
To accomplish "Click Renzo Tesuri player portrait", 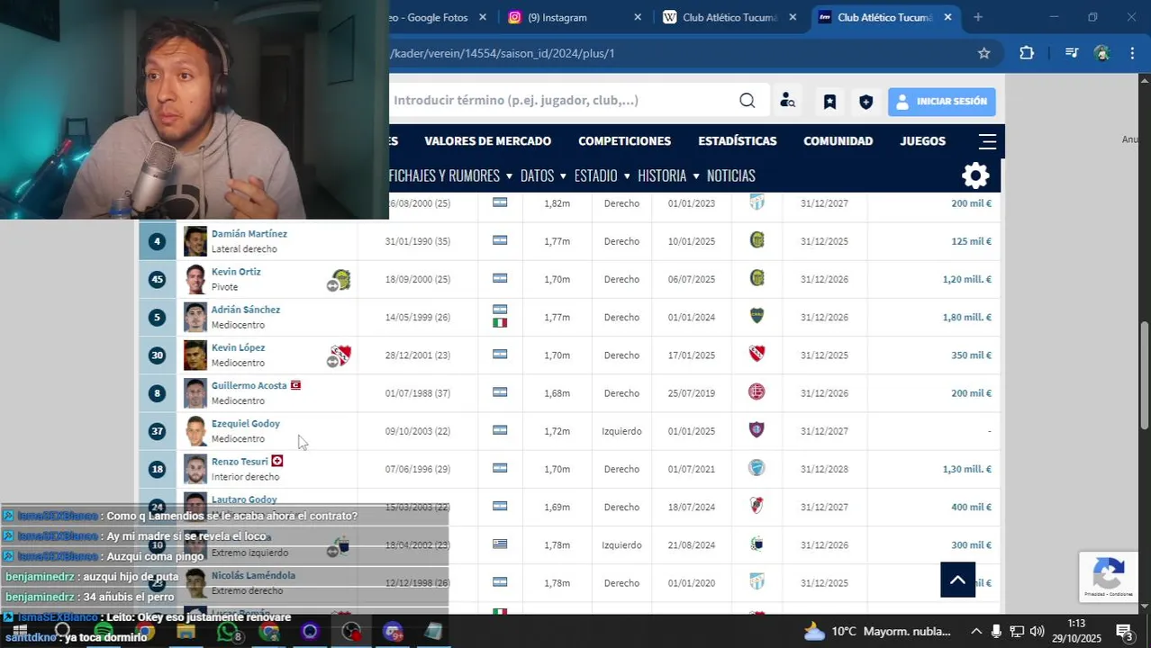I will click(x=195, y=469).
